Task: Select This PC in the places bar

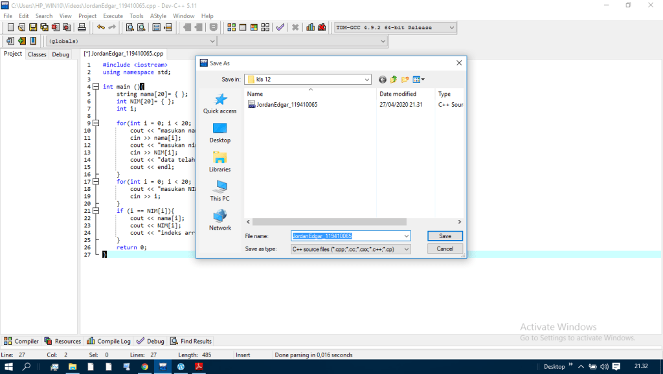Action: pyautogui.click(x=219, y=191)
